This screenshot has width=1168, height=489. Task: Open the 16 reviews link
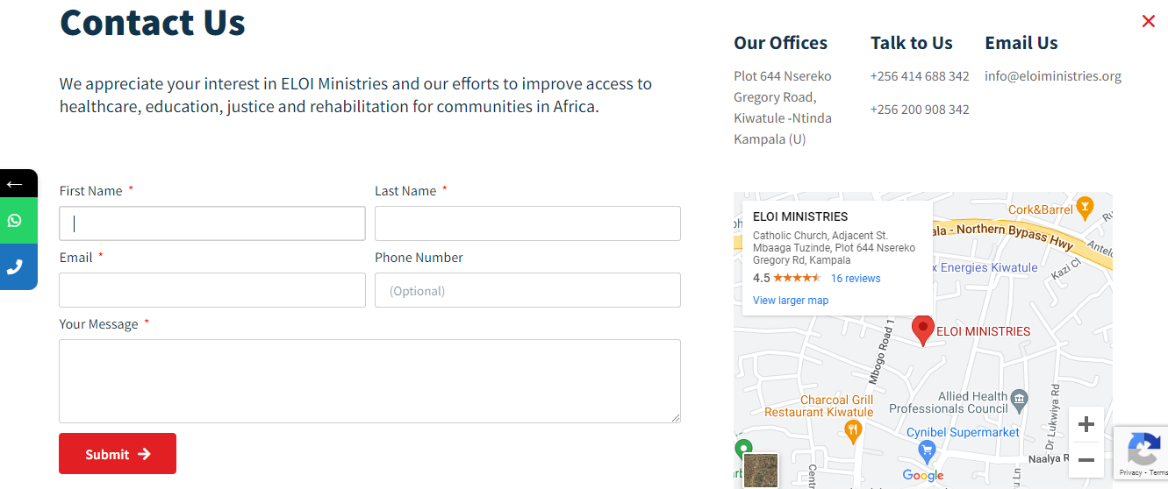(856, 279)
